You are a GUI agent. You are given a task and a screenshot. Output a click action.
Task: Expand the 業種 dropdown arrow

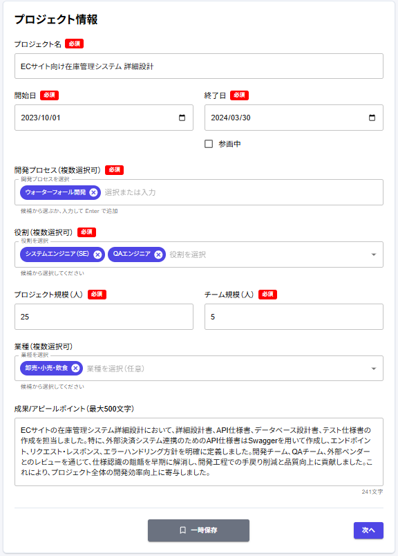pyautogui.click(x=374, y=369)
